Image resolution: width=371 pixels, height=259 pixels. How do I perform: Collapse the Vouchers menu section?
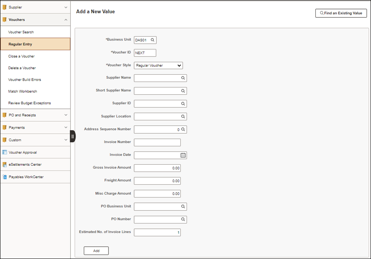tap(35, 20)
